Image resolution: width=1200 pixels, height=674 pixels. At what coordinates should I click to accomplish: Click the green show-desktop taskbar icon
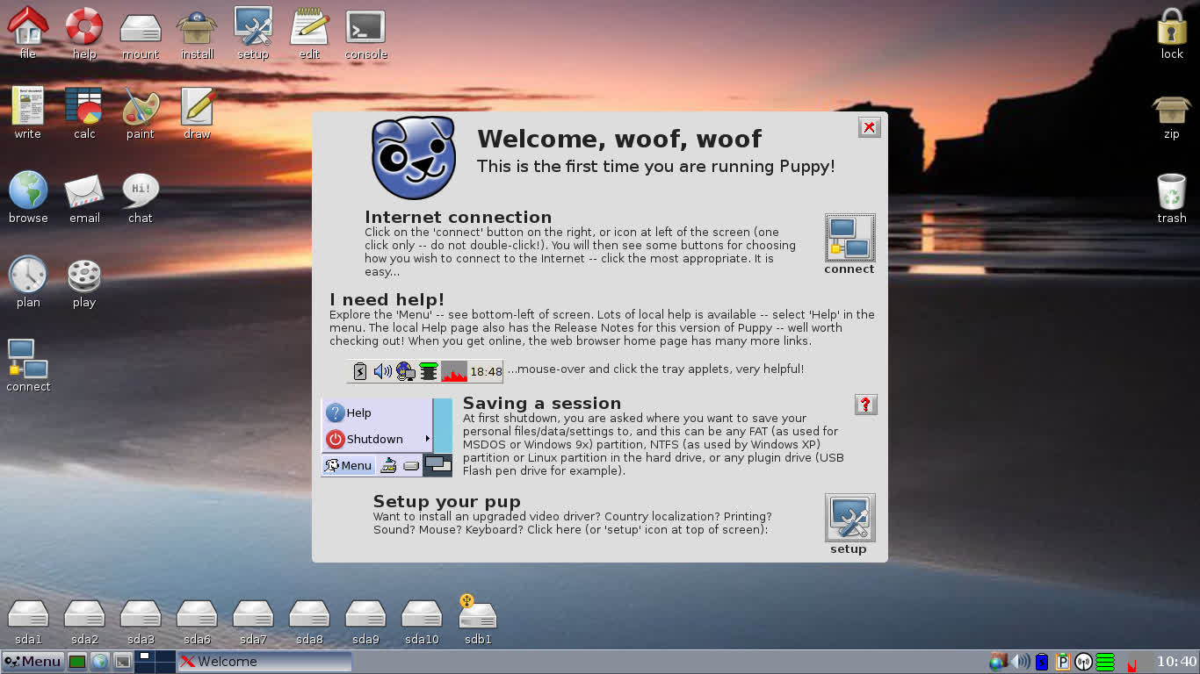[x=77, y=662]
